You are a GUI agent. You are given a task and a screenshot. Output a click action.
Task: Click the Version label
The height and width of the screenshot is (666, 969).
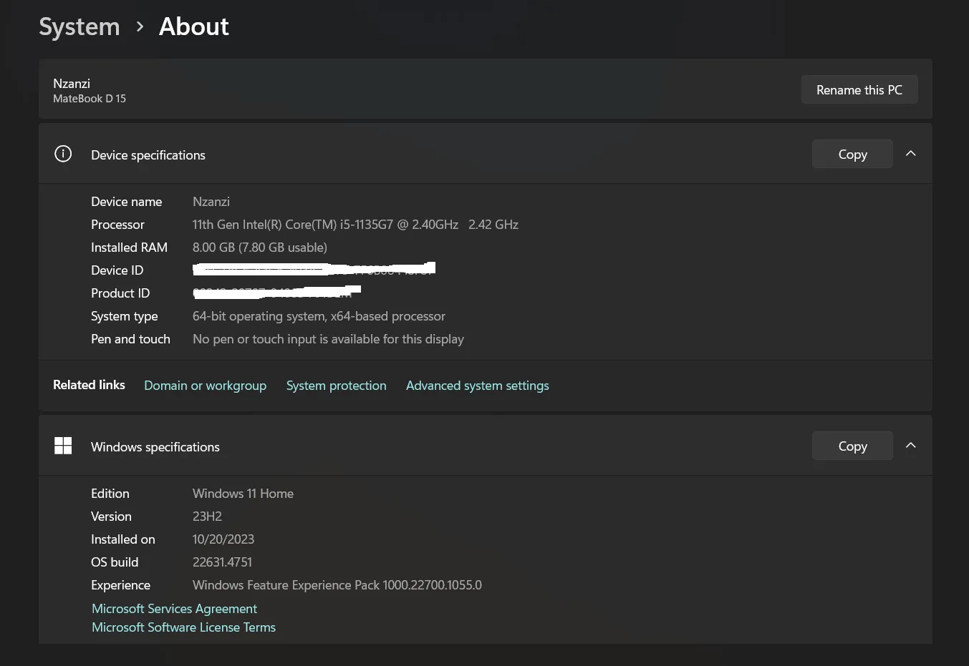(x=111, y=516)
